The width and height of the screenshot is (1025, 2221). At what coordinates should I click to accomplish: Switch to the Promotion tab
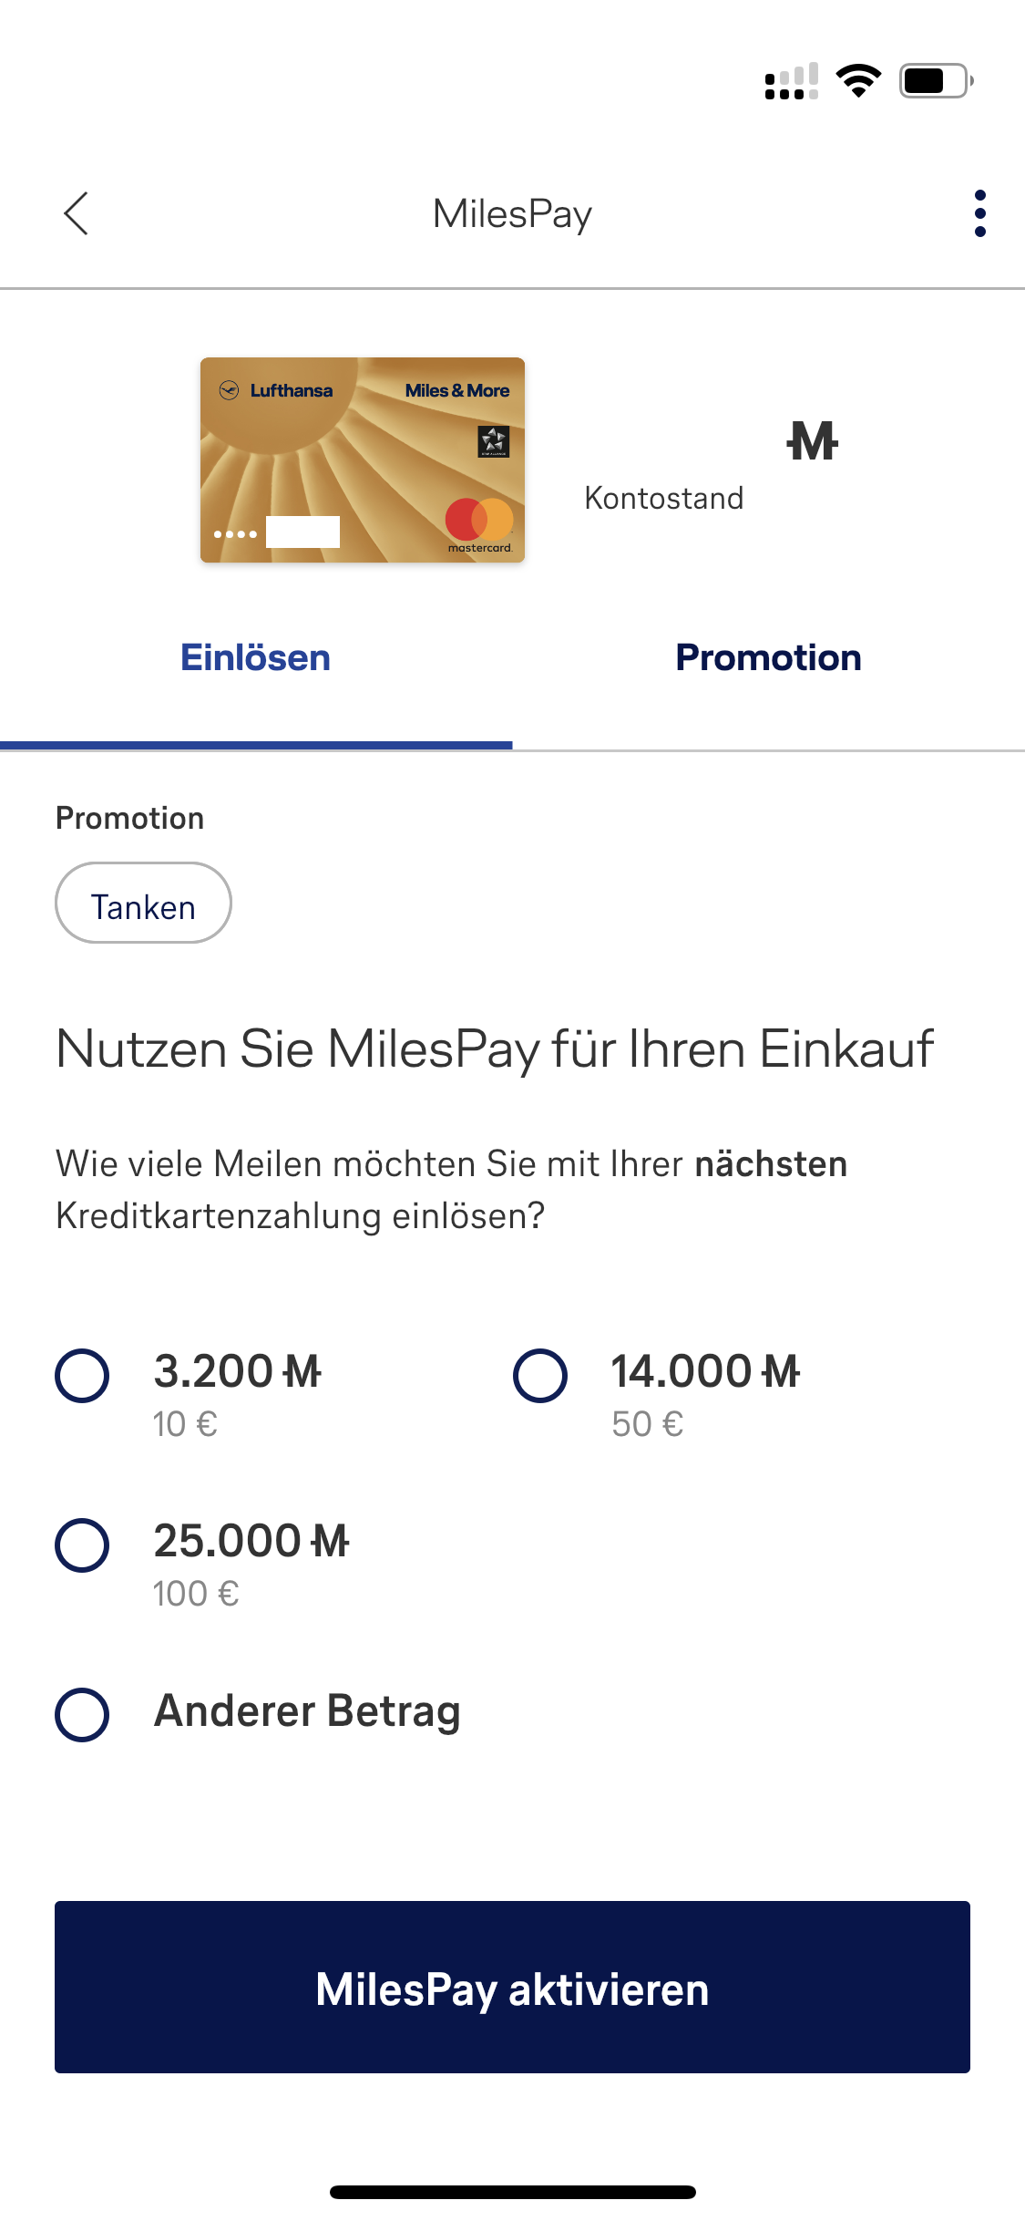[768, 658]
